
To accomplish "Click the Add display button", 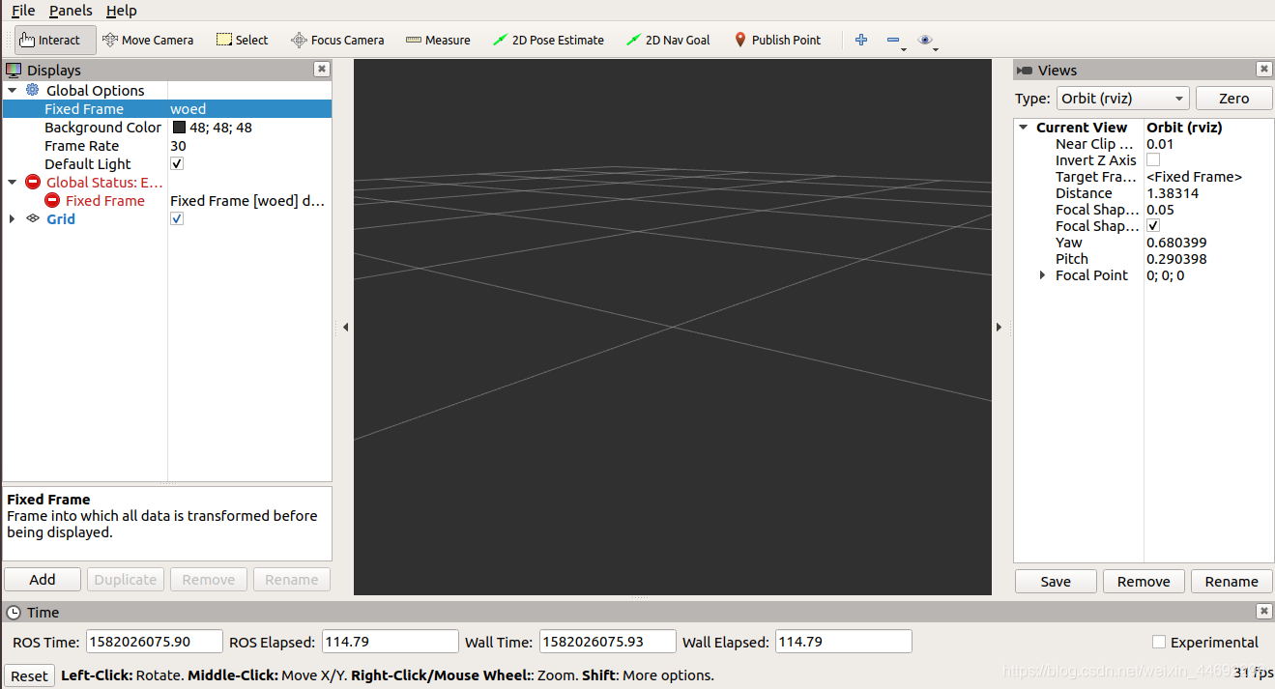I will click(43, 580).
